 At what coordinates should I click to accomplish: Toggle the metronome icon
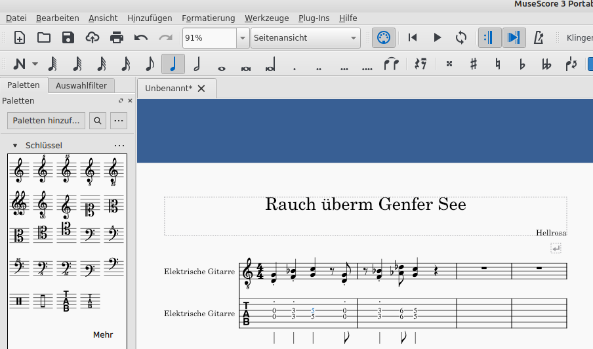(538, 38)
